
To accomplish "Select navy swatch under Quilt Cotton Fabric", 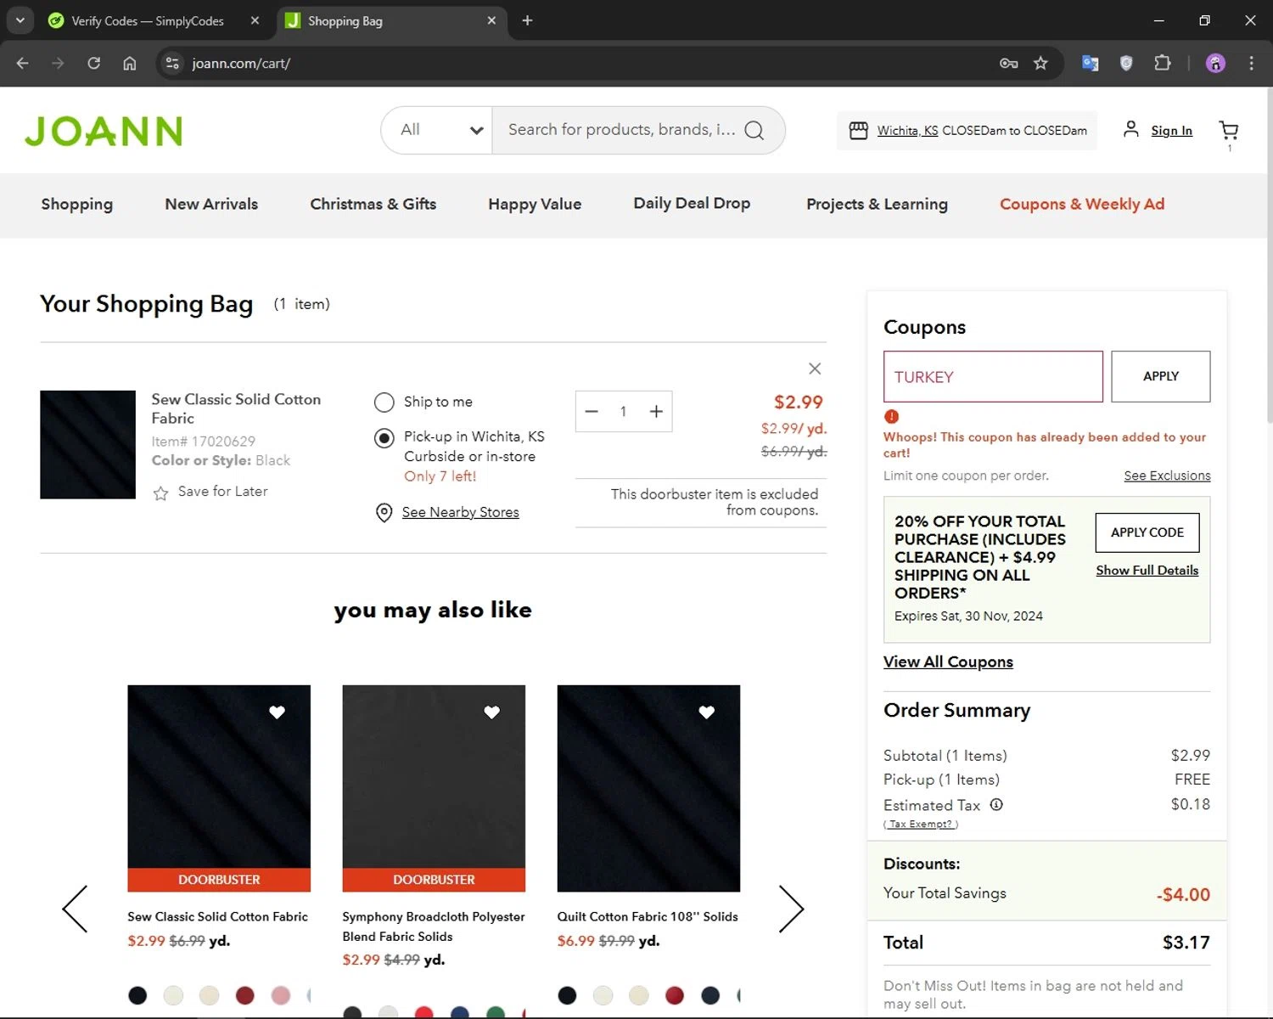I will click(710, 995).
